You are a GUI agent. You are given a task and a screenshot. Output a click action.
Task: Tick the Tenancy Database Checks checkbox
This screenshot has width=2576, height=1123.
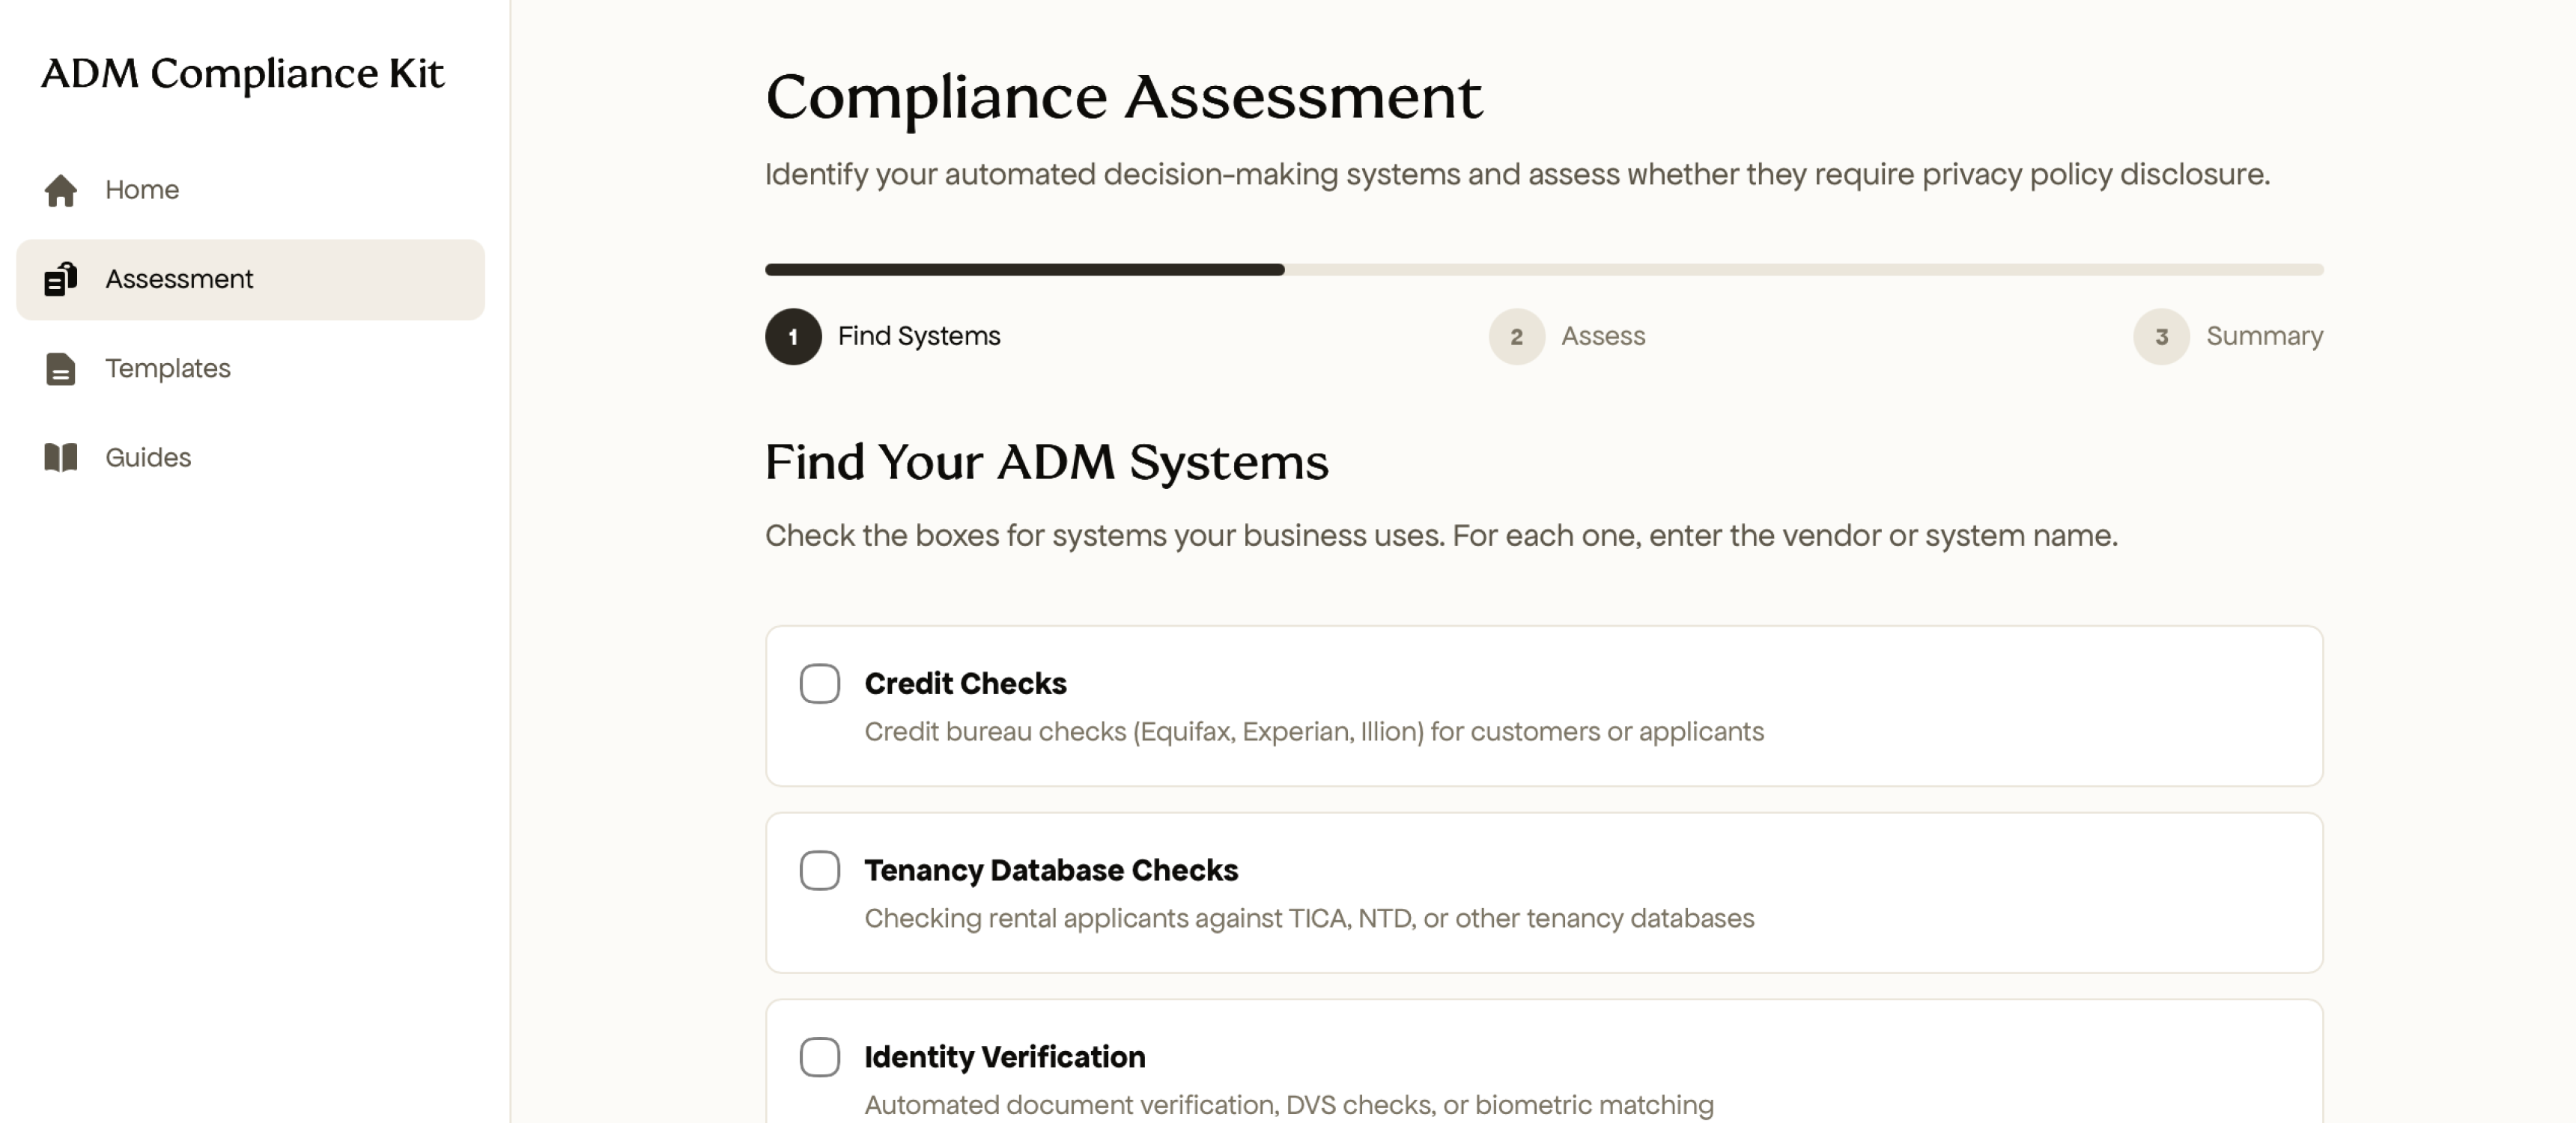coord(819,871)
